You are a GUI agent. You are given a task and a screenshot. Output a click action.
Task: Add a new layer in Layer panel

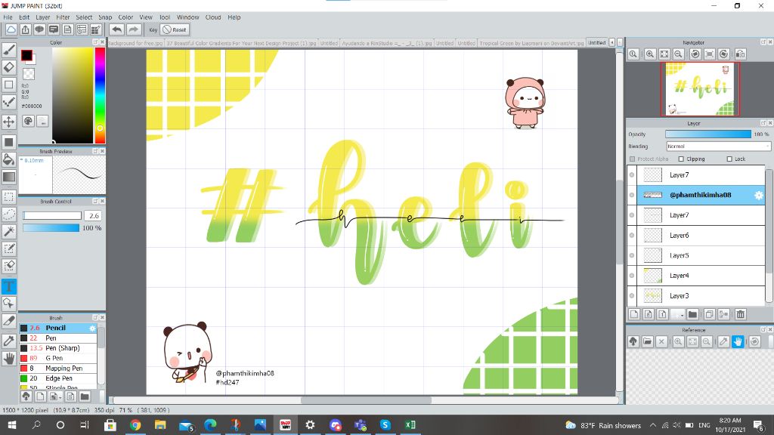pyautogui.click(x=634, y=314)
